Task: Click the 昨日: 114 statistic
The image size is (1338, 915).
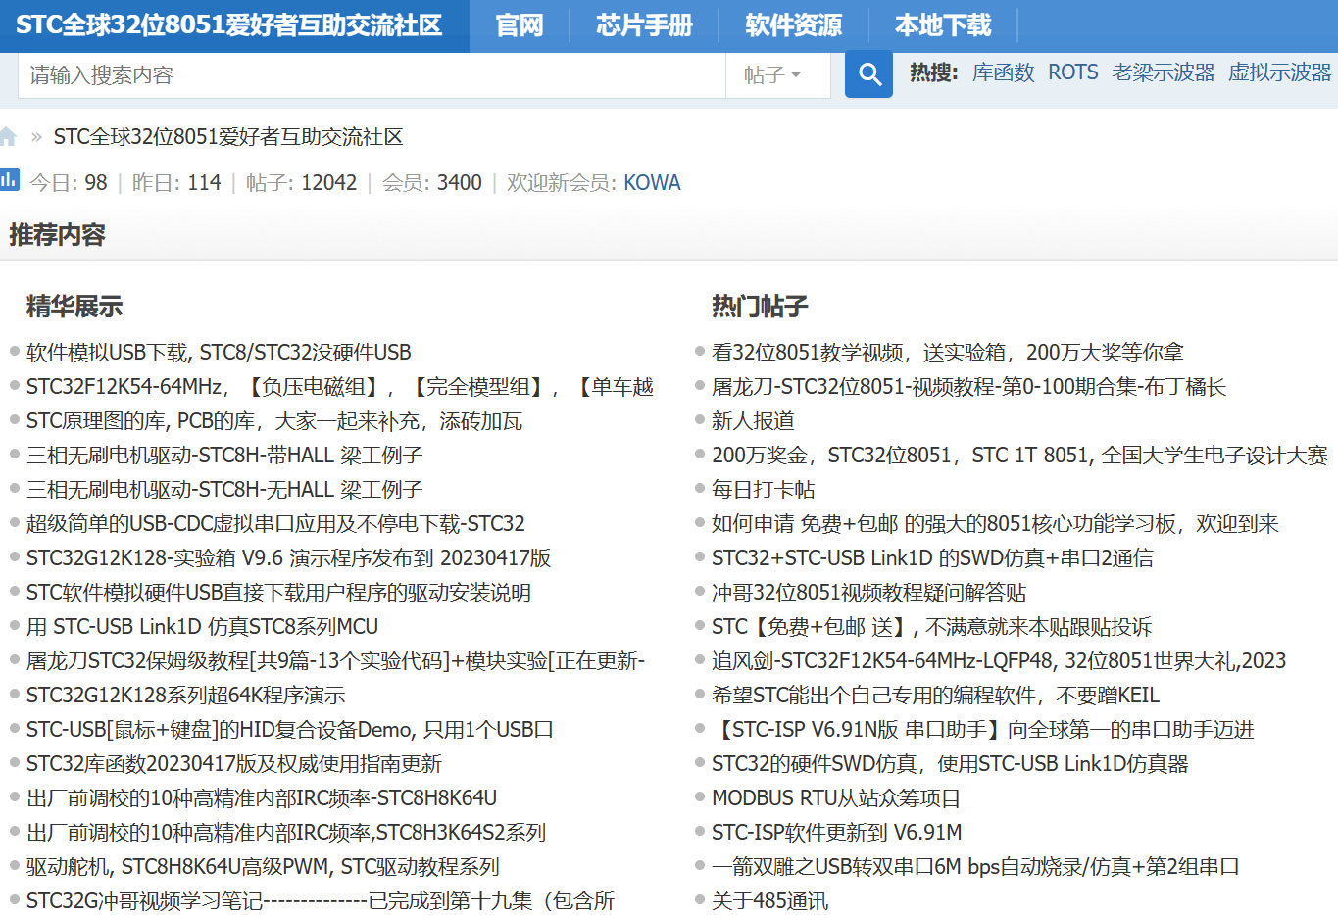Action: [x=176, y=183]
